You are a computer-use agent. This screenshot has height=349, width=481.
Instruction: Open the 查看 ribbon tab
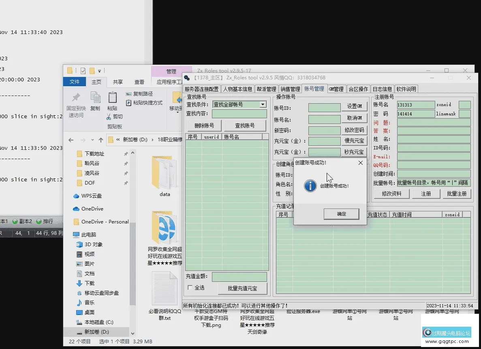coord(139,81)
